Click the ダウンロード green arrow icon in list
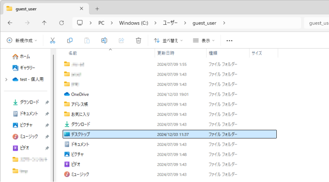Screen dimensions: 329x182 pos(67,124)
